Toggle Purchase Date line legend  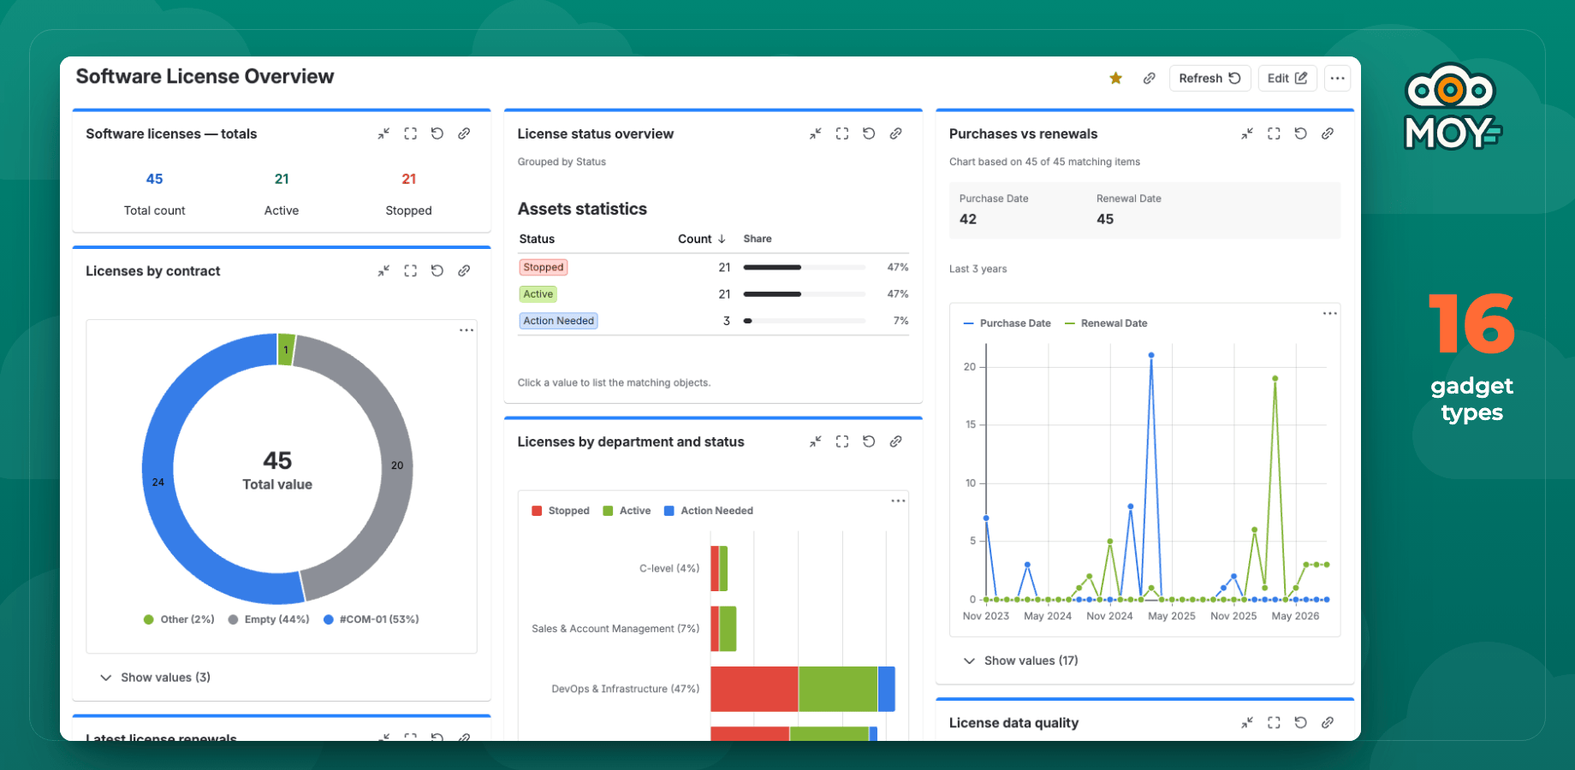coord(1007,323)
